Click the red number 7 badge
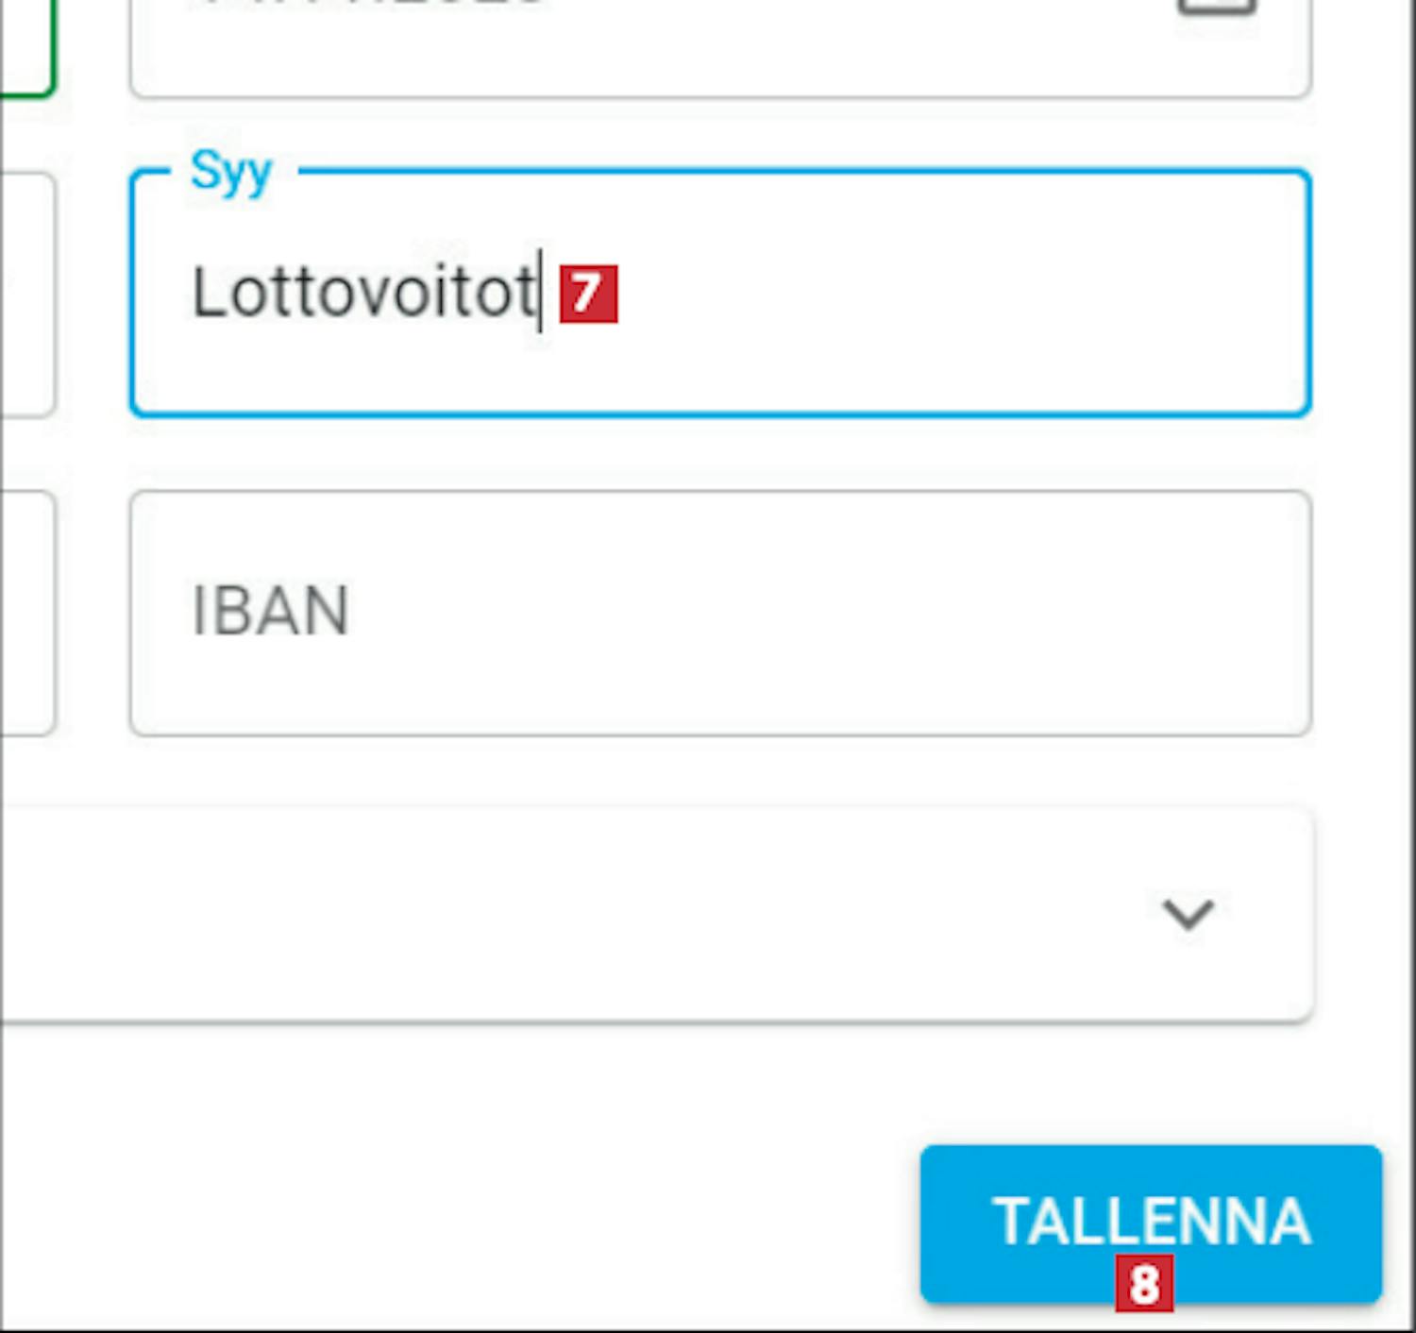Viewport: 1416px width, 1333px height. tap(588, 294)
